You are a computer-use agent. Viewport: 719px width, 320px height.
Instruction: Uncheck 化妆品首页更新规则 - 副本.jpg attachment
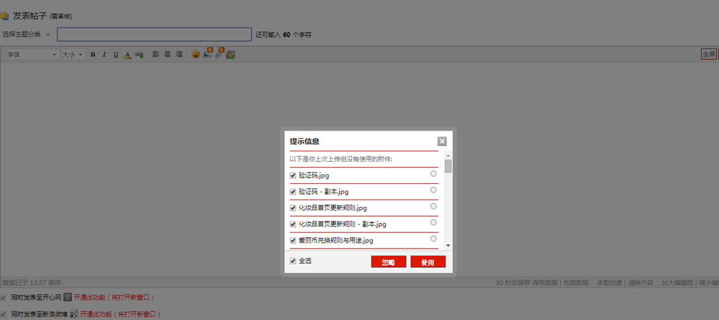tap(293, 225)
